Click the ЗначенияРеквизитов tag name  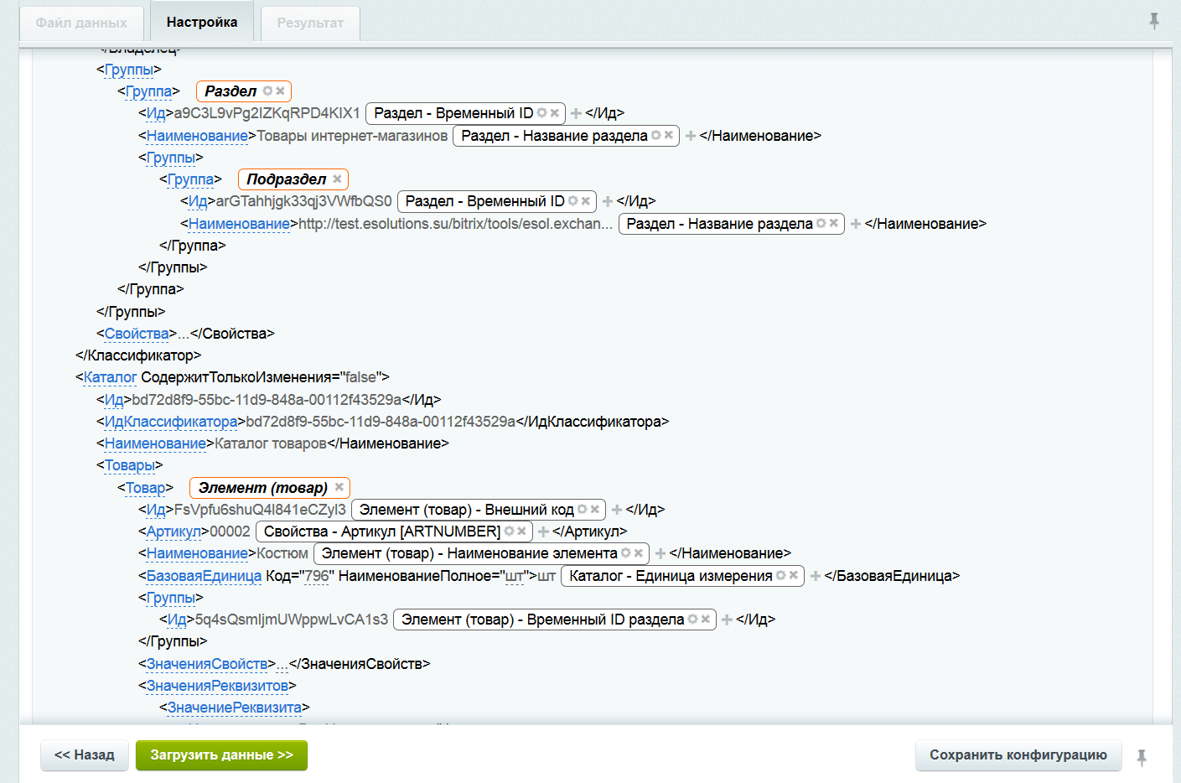(x=217, y=686)
